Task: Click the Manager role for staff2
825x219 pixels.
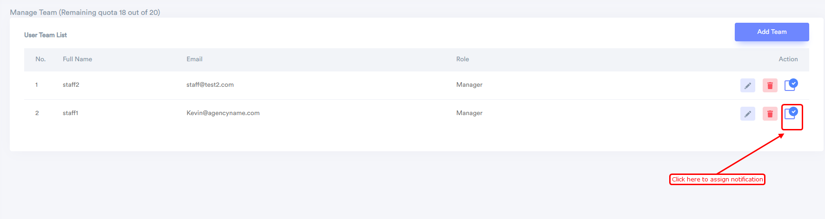Action: (469, 85)
